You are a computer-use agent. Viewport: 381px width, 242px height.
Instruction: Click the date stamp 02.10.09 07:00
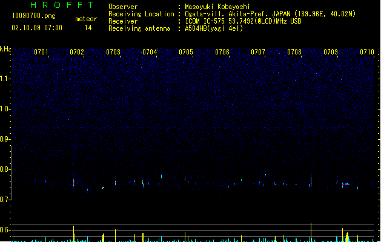tap(37, 28)
